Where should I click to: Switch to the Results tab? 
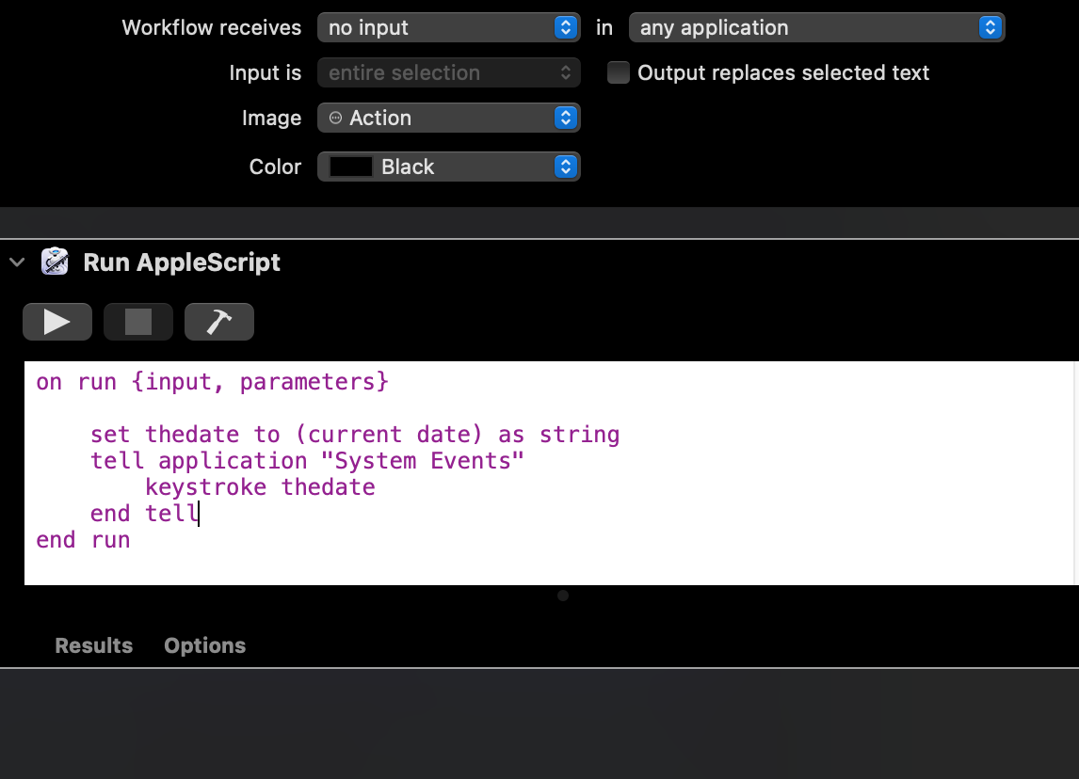coord(93,645)
